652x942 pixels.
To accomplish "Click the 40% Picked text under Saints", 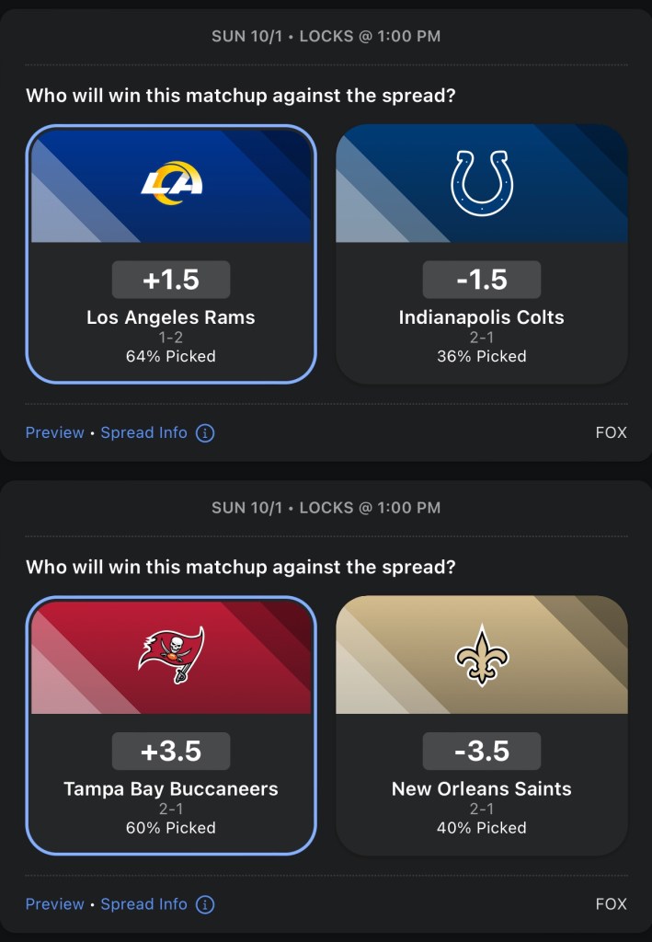I will 482,828.
